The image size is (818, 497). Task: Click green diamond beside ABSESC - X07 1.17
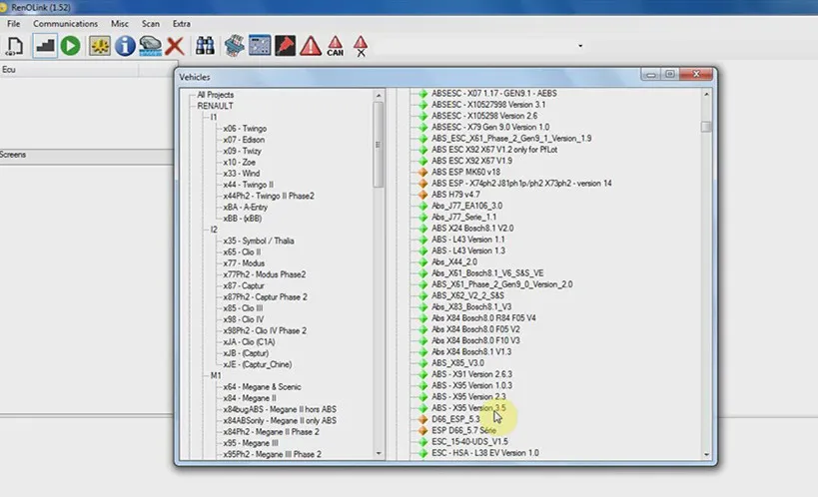pyautogui.click(x=422, y=94)
